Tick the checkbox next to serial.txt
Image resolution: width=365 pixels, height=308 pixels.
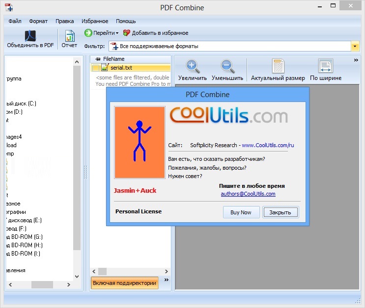(x=95, y=68)
